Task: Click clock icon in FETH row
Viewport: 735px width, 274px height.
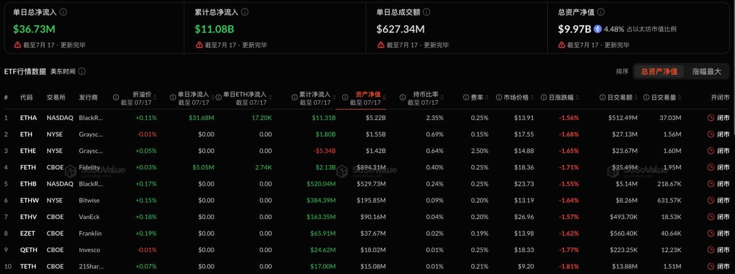Action: tap(711, 167)
